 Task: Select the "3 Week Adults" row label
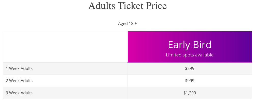click(x=19, y=93)
